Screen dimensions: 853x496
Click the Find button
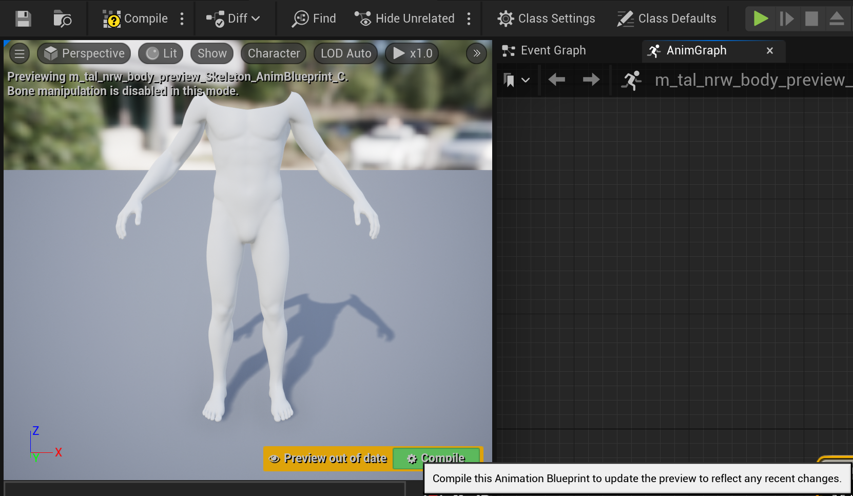point(314,19)
